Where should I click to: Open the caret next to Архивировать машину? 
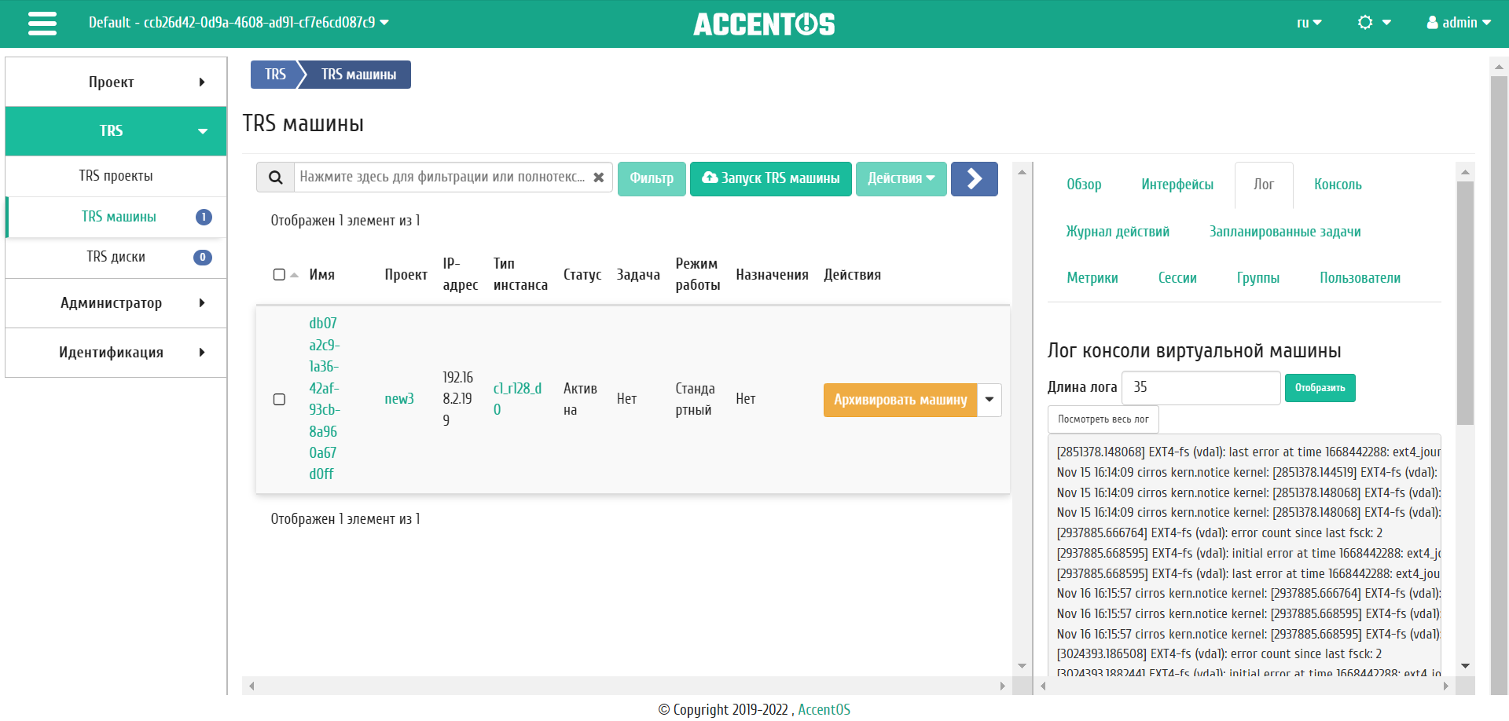pyautogui.click(x=989, y=400)
